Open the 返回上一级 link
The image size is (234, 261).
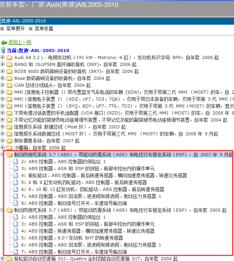coord(20,42)
